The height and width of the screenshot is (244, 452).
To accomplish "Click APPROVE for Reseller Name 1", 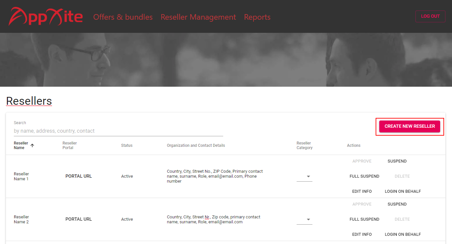I will pyautogui.click(x=362, y=161).
